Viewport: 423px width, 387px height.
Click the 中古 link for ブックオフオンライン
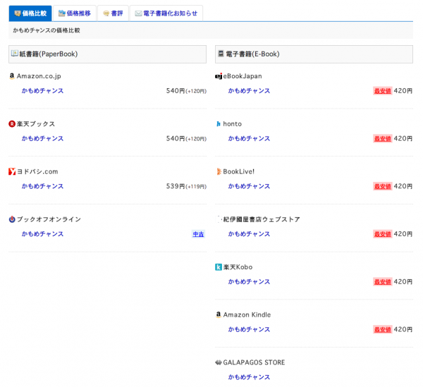pyautogui.click(x=198, y=234)
